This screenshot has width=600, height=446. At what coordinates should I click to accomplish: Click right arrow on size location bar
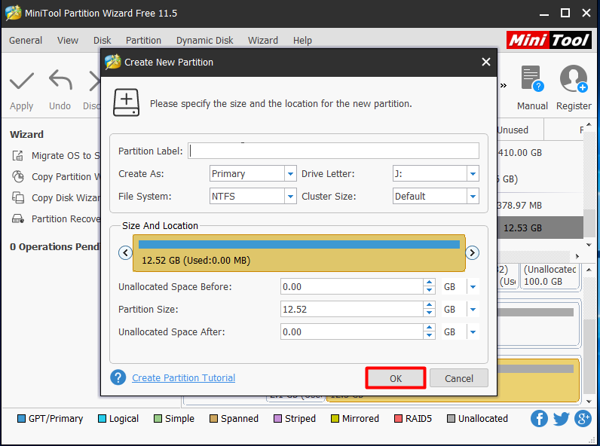tap(472, 253)
